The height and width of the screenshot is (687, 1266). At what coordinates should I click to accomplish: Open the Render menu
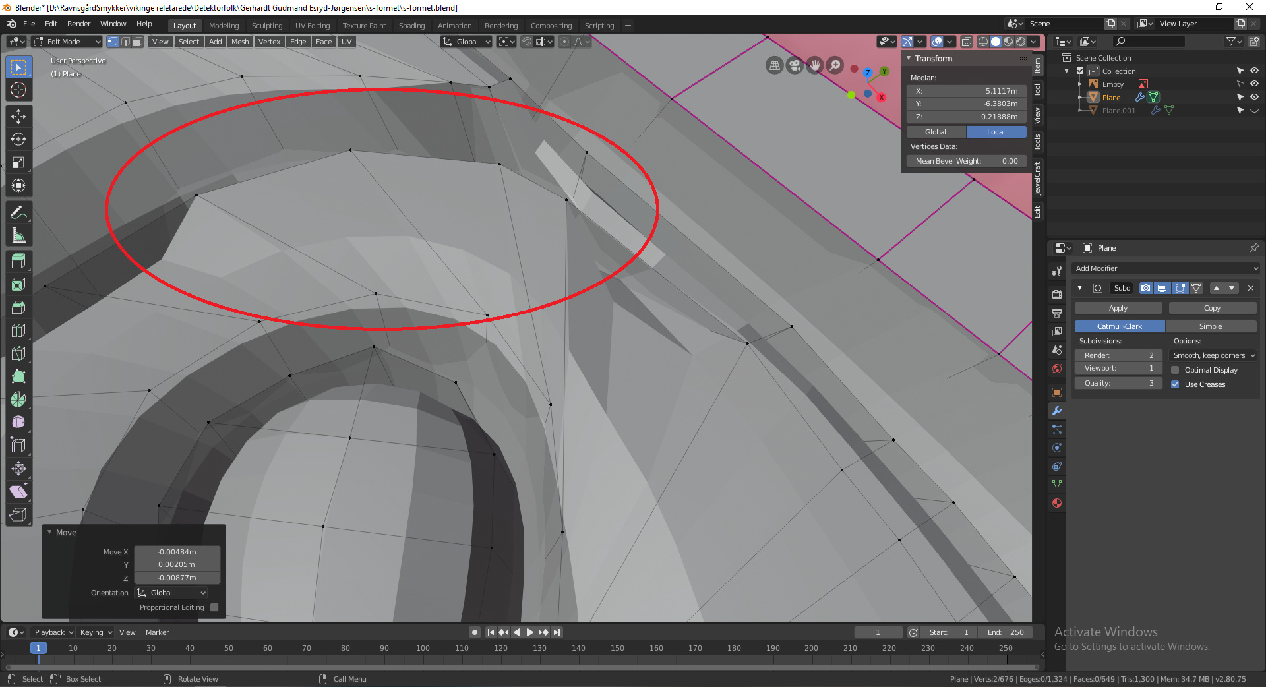point(78,24)
